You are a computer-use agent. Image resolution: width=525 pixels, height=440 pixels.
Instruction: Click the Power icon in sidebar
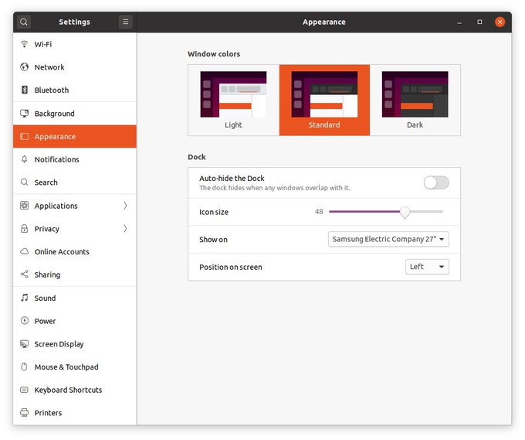click(x=24, y=321)
